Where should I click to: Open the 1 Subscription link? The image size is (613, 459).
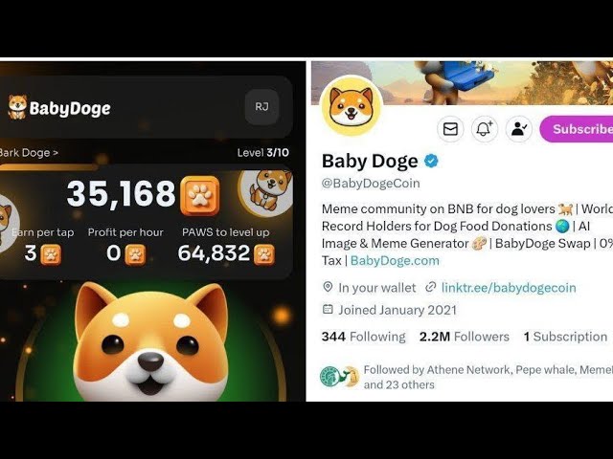click(x=565, y=337)
